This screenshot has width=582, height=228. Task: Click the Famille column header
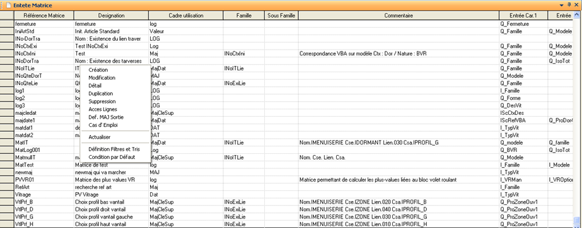tap(244, 16)
